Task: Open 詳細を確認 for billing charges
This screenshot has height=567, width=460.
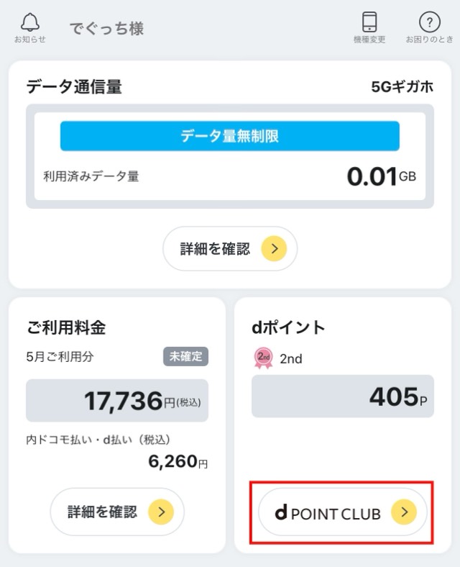Action: tap(117, 512)
